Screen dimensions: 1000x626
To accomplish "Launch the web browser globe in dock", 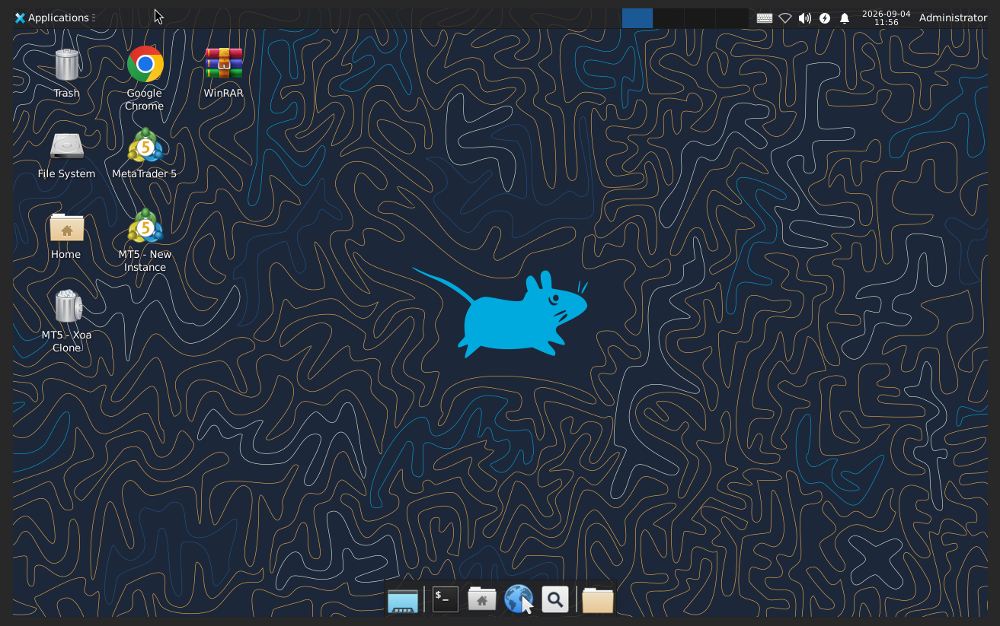I will [x=519, y=599].
